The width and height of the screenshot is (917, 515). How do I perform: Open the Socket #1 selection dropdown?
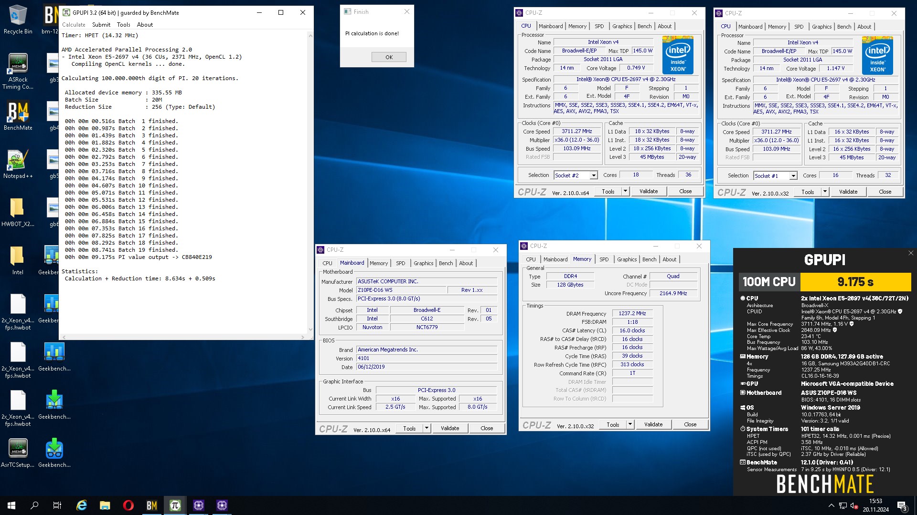point(793,176)
